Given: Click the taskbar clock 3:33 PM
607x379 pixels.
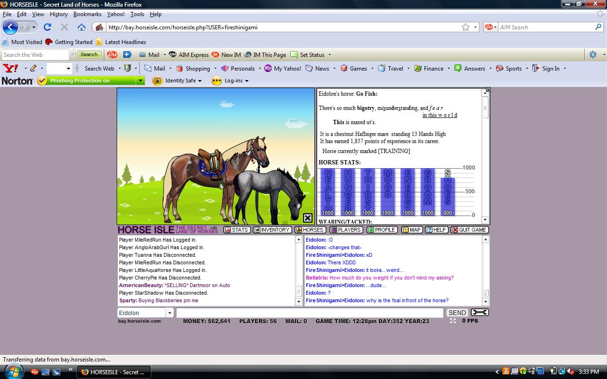Looking at the screenshot, I should tap(589, 372).
